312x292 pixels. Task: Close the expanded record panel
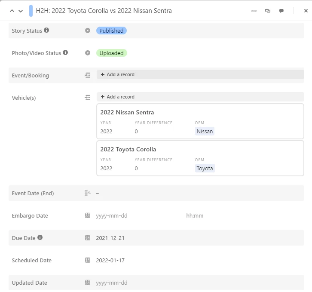306,11
